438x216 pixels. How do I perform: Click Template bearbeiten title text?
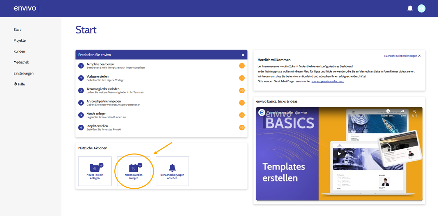[100, 64]
